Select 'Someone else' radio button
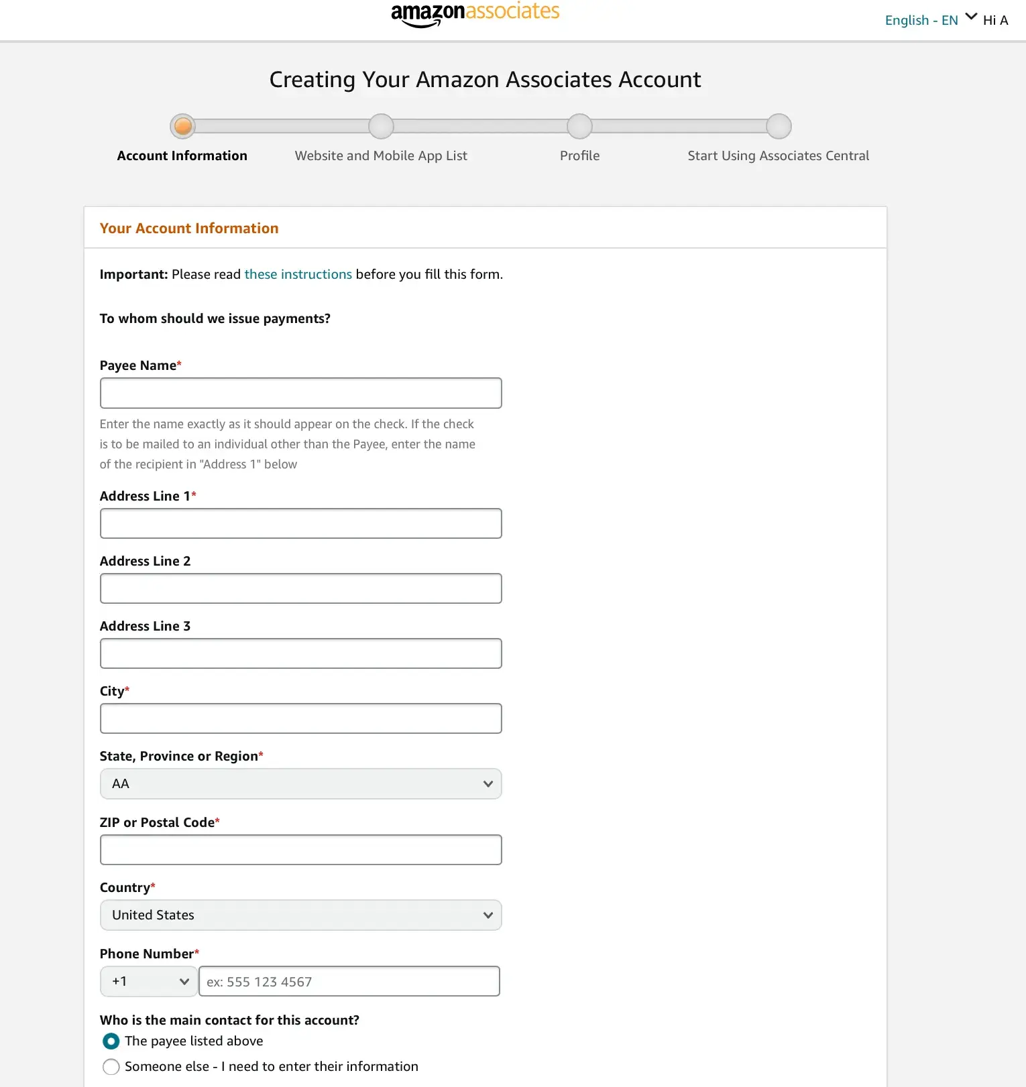 tap(111, 1067)
